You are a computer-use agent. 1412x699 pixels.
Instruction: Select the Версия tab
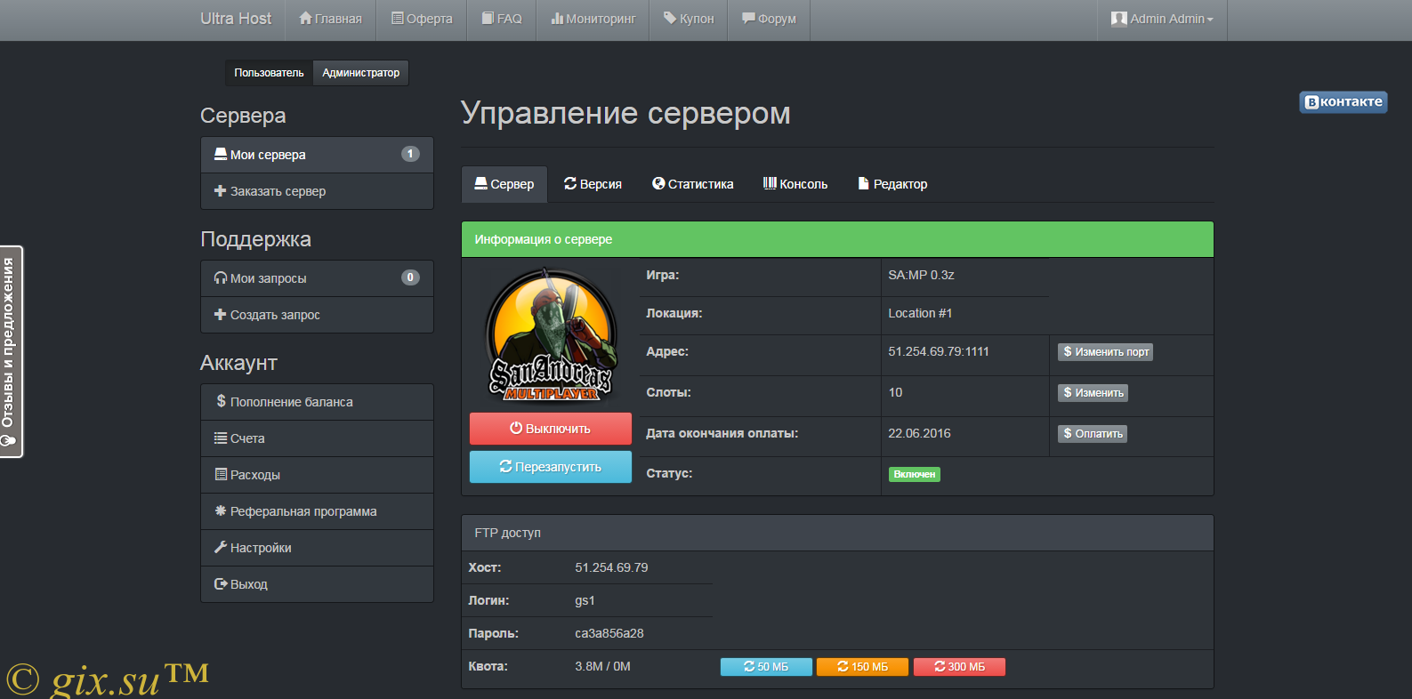point(593,184)
